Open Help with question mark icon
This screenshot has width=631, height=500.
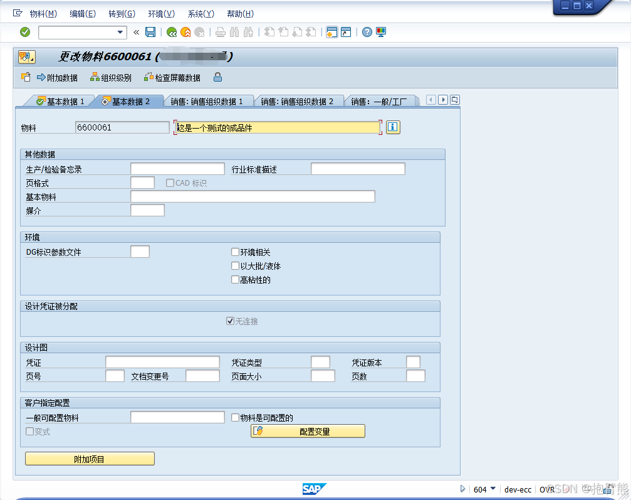point(367,32)
